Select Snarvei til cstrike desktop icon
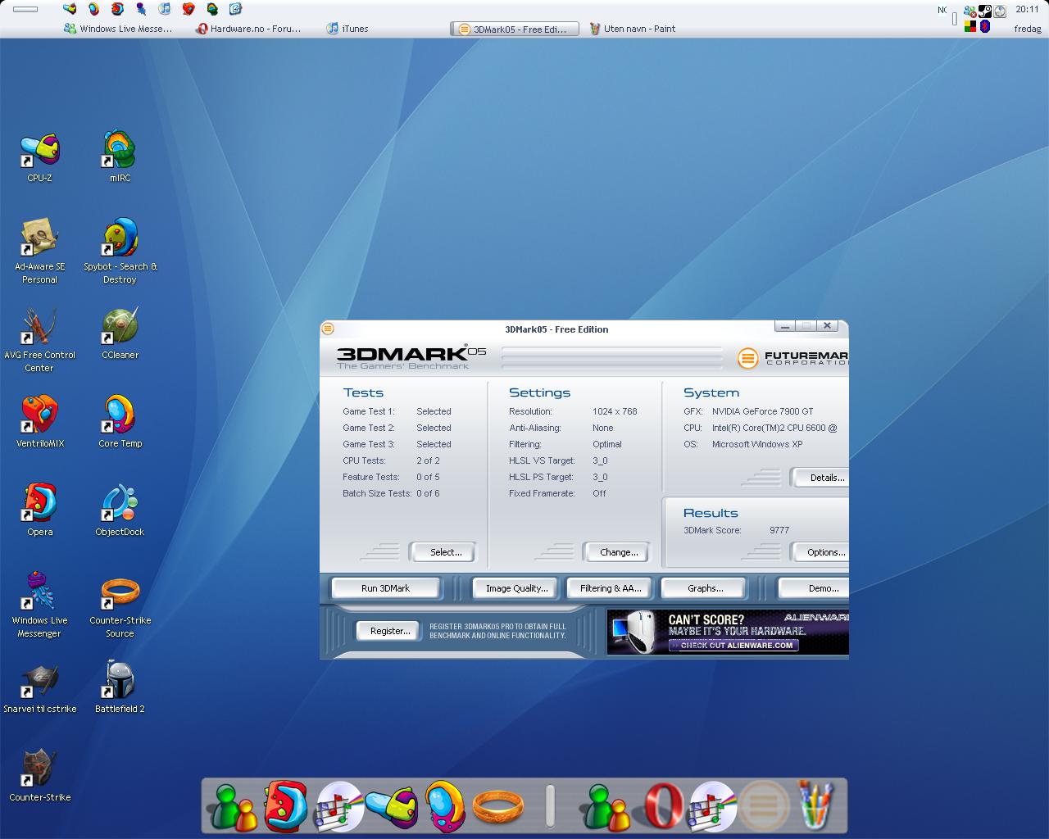This screenshot has height=839, width=1049. click(39, 687)
